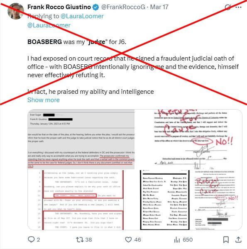Open the top-right oath document image
The width and height of the screenshot is (247, 249).
(188, 139)
